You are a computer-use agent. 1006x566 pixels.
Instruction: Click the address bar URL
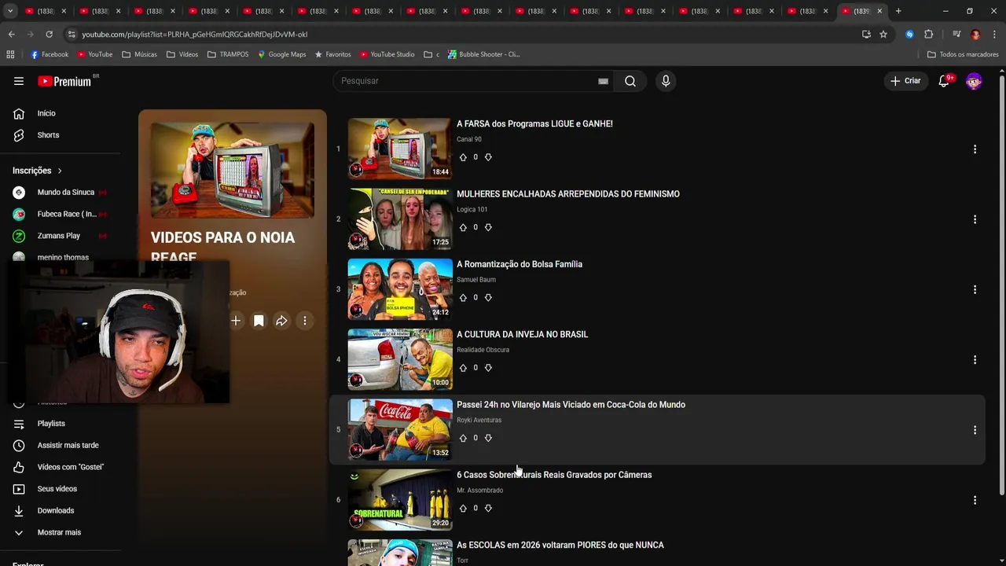pos(194,35)
